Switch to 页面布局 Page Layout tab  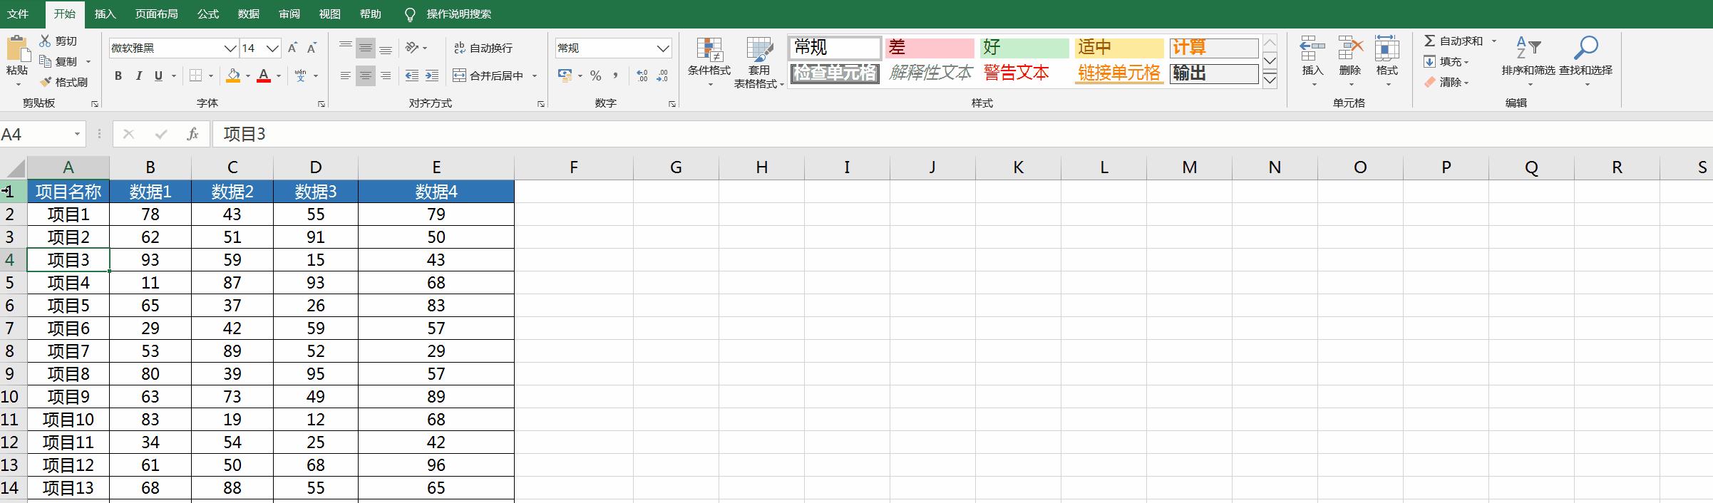pos(157,14)
